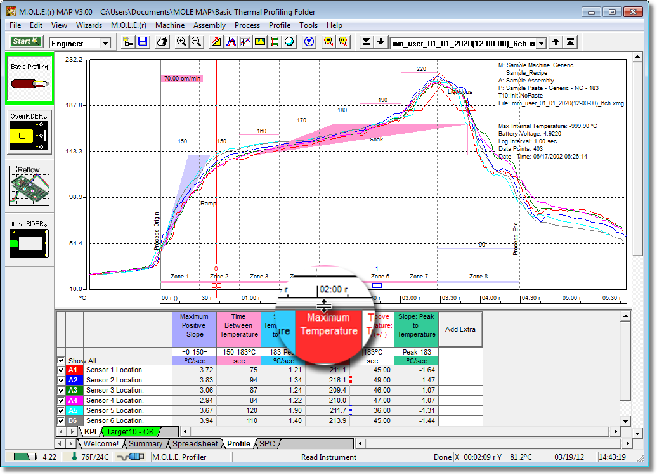
Task: Switch to the SPC worksheet tab
Action: (x=268, y=443)
